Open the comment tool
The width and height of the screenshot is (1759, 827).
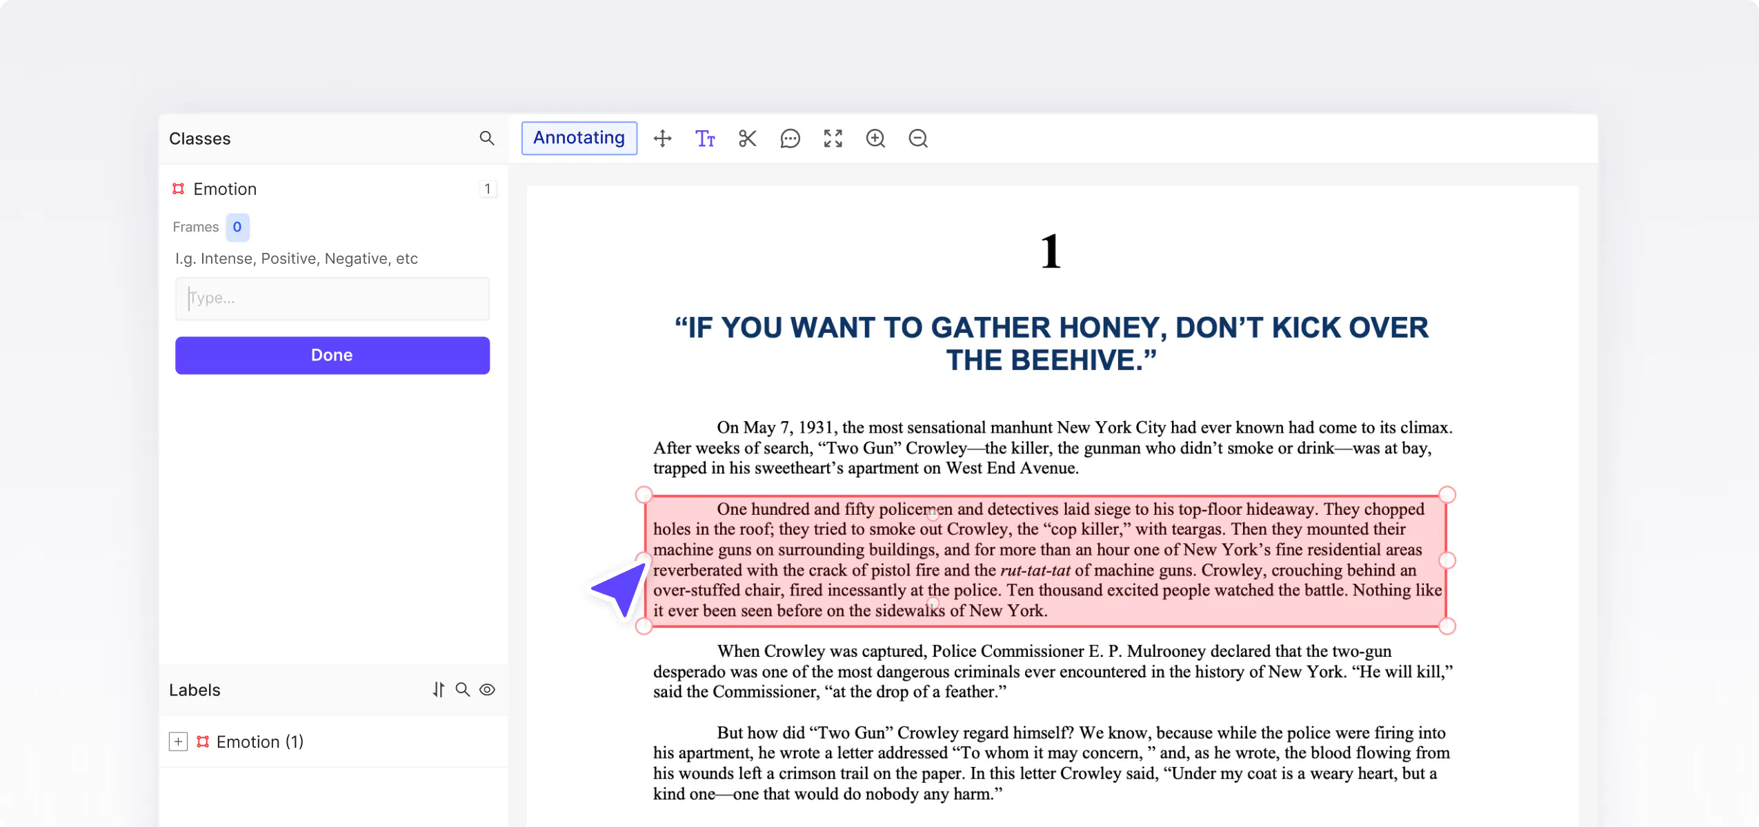coord(790,139)
